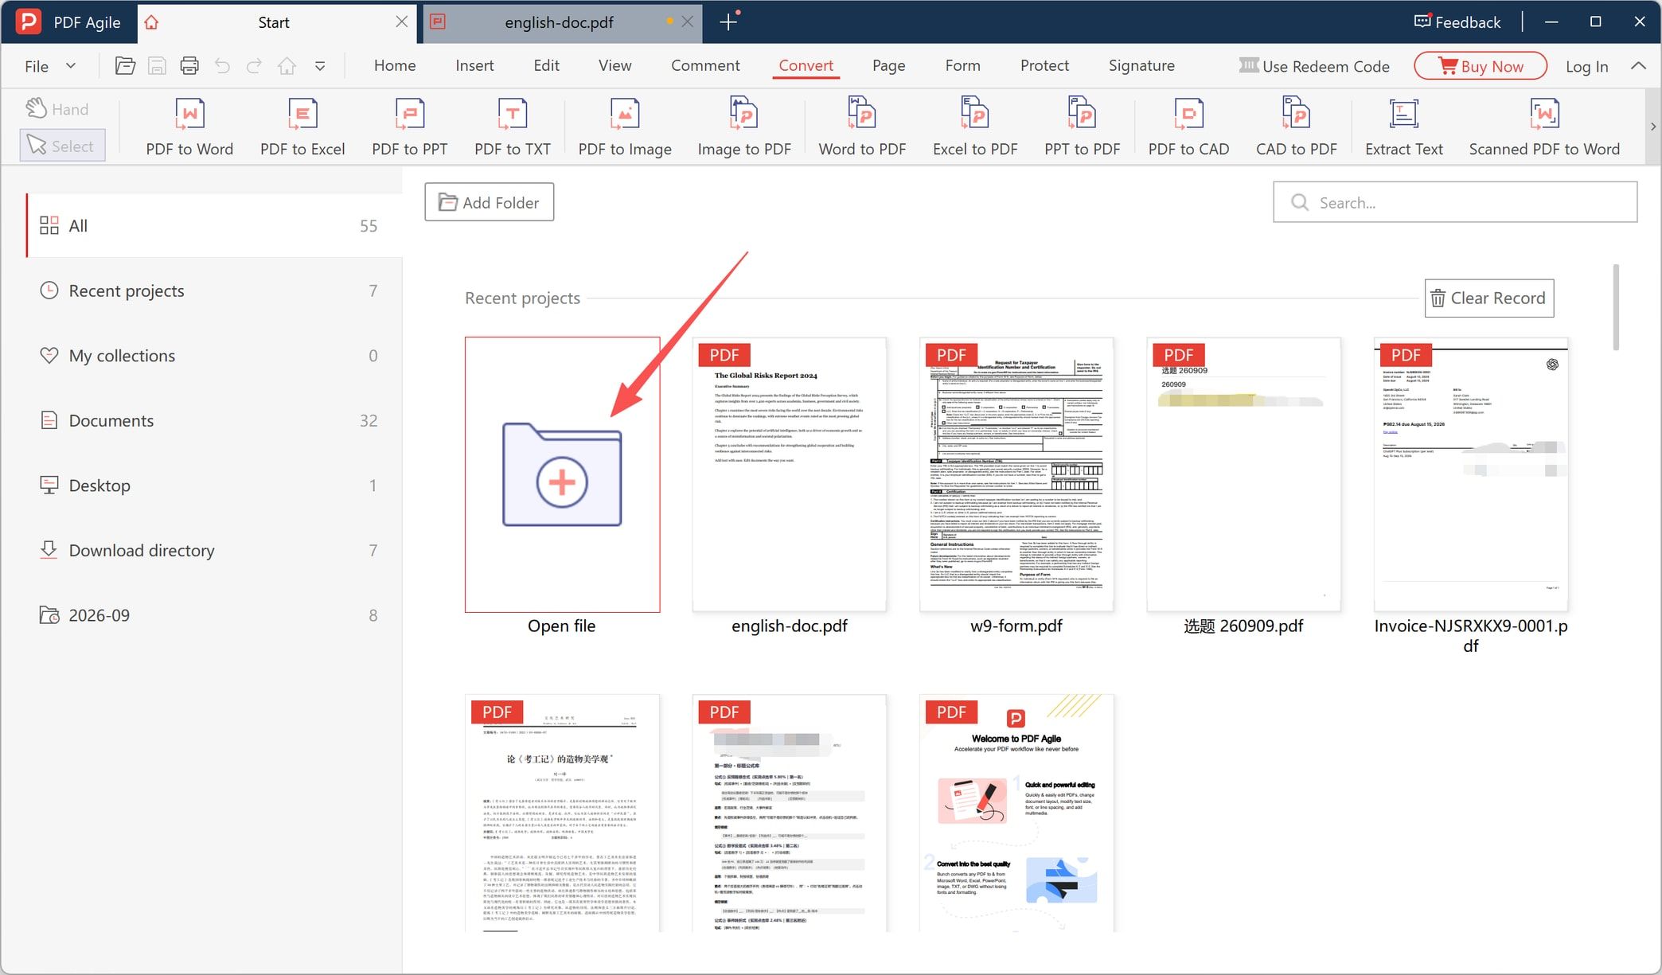Click the Log In link
Image resolution: width=1662 pixels, height=975 pixels.
[x=1586, y=66]
